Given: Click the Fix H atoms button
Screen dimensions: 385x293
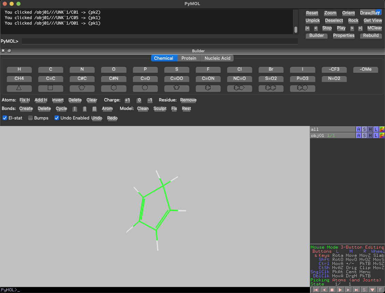Looking at the screenshot, I should (25, 100).
